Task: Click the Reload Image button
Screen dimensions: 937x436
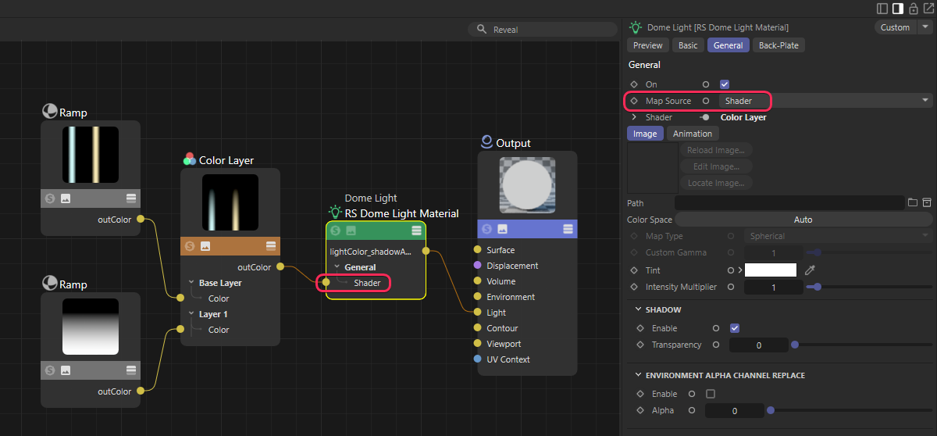Action: coord(716,150)
